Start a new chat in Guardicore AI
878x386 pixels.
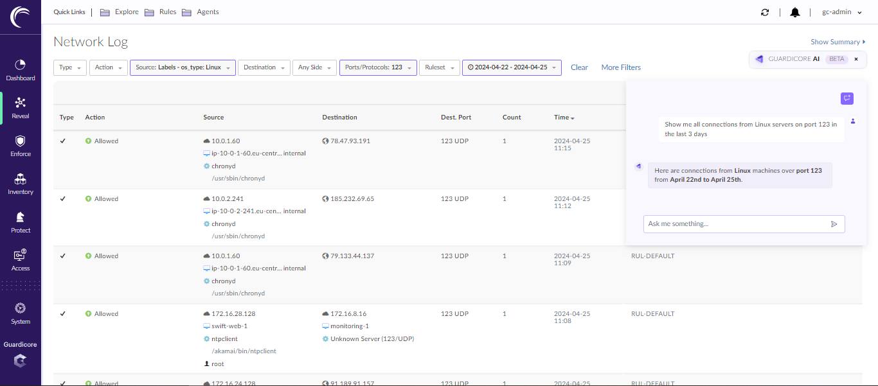[x=847, y=98]
